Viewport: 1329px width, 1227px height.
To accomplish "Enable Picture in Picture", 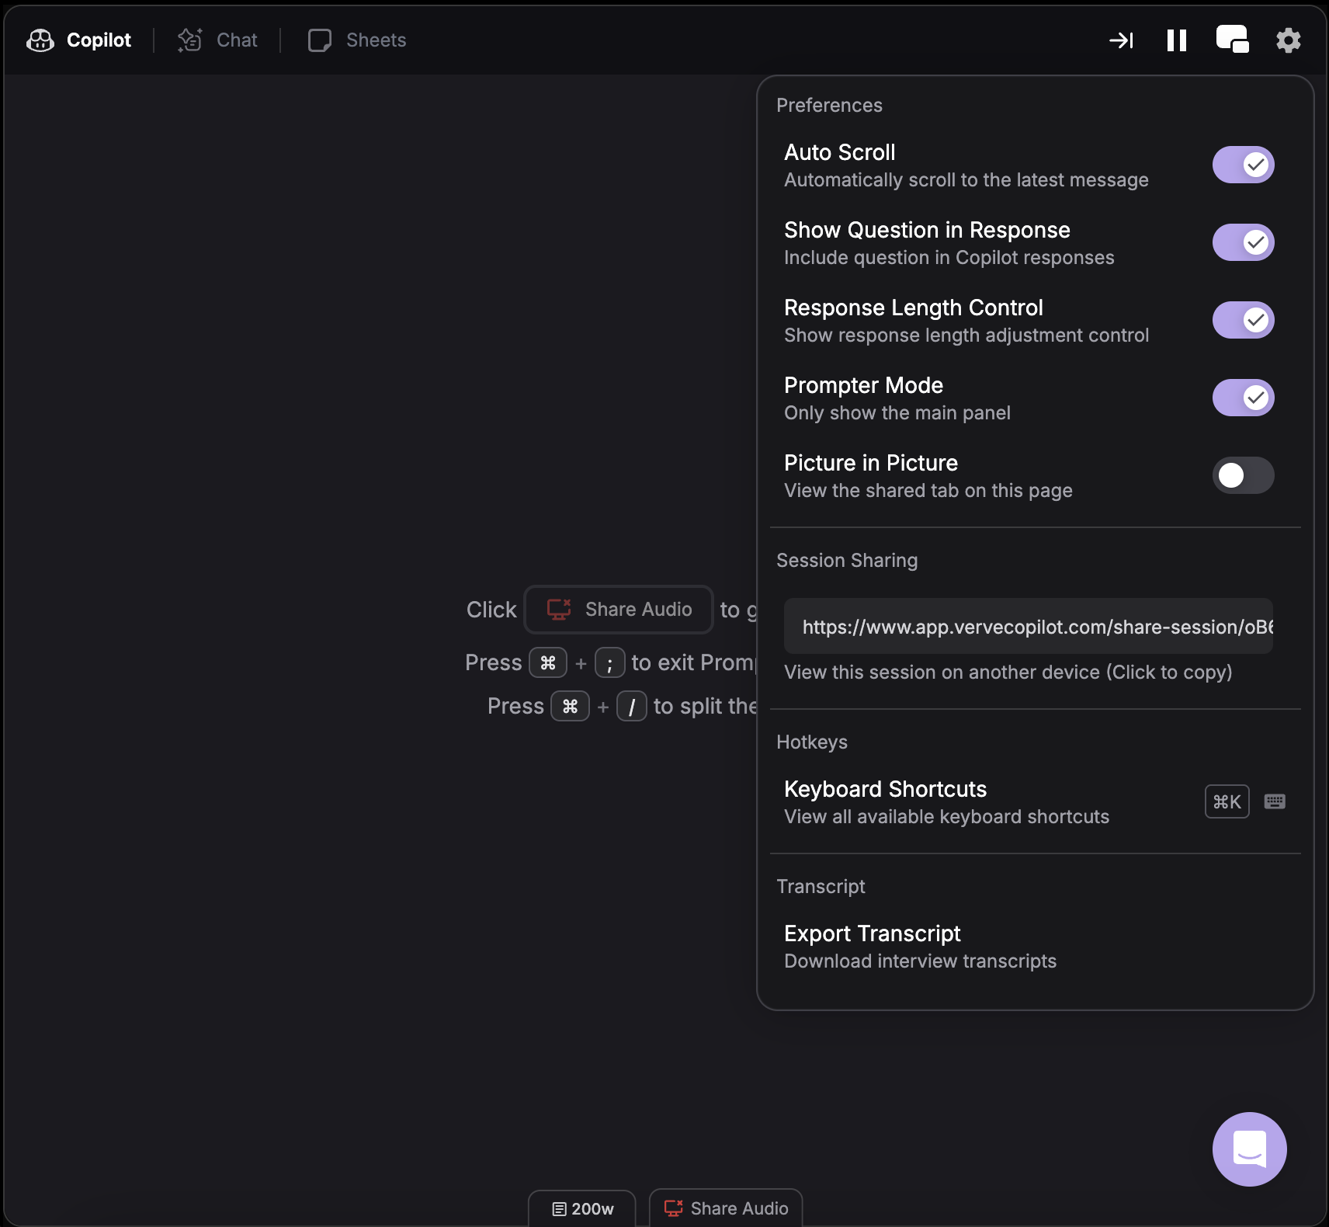I will point(1242,475).
